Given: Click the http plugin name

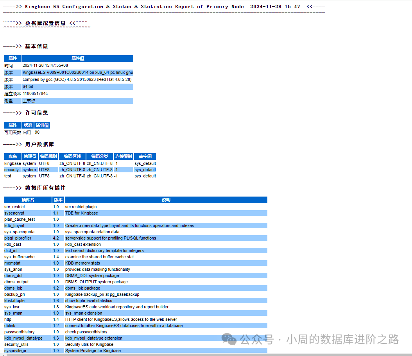Looking at the screenshot, I should [x=8, y=320].
